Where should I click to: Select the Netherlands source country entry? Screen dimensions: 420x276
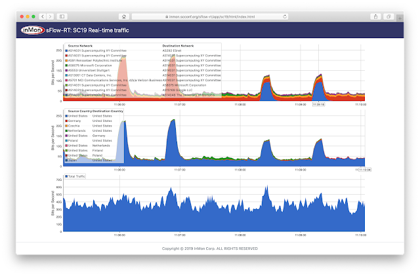click(x=77, y=130)
